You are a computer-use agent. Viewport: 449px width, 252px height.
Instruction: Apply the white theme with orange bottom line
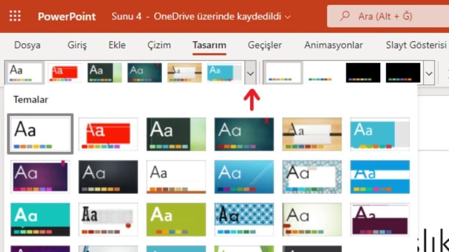tap(176, 177)
